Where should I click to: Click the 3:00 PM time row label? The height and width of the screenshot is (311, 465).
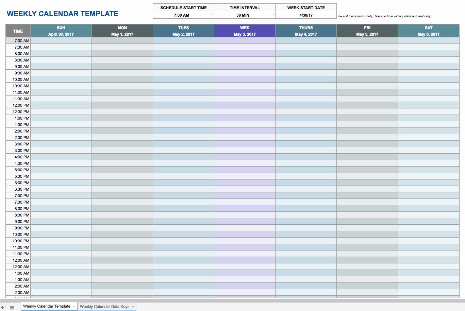pyautogui.click(x=18, y=144)
